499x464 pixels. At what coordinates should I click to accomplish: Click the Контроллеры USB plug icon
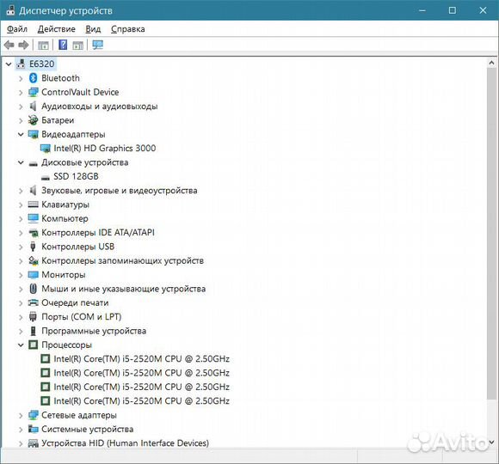tap(33, 247)
